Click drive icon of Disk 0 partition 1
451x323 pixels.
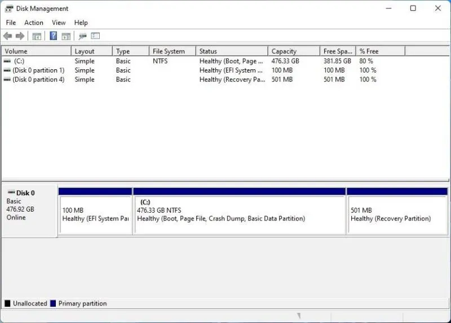pos(7,70)
